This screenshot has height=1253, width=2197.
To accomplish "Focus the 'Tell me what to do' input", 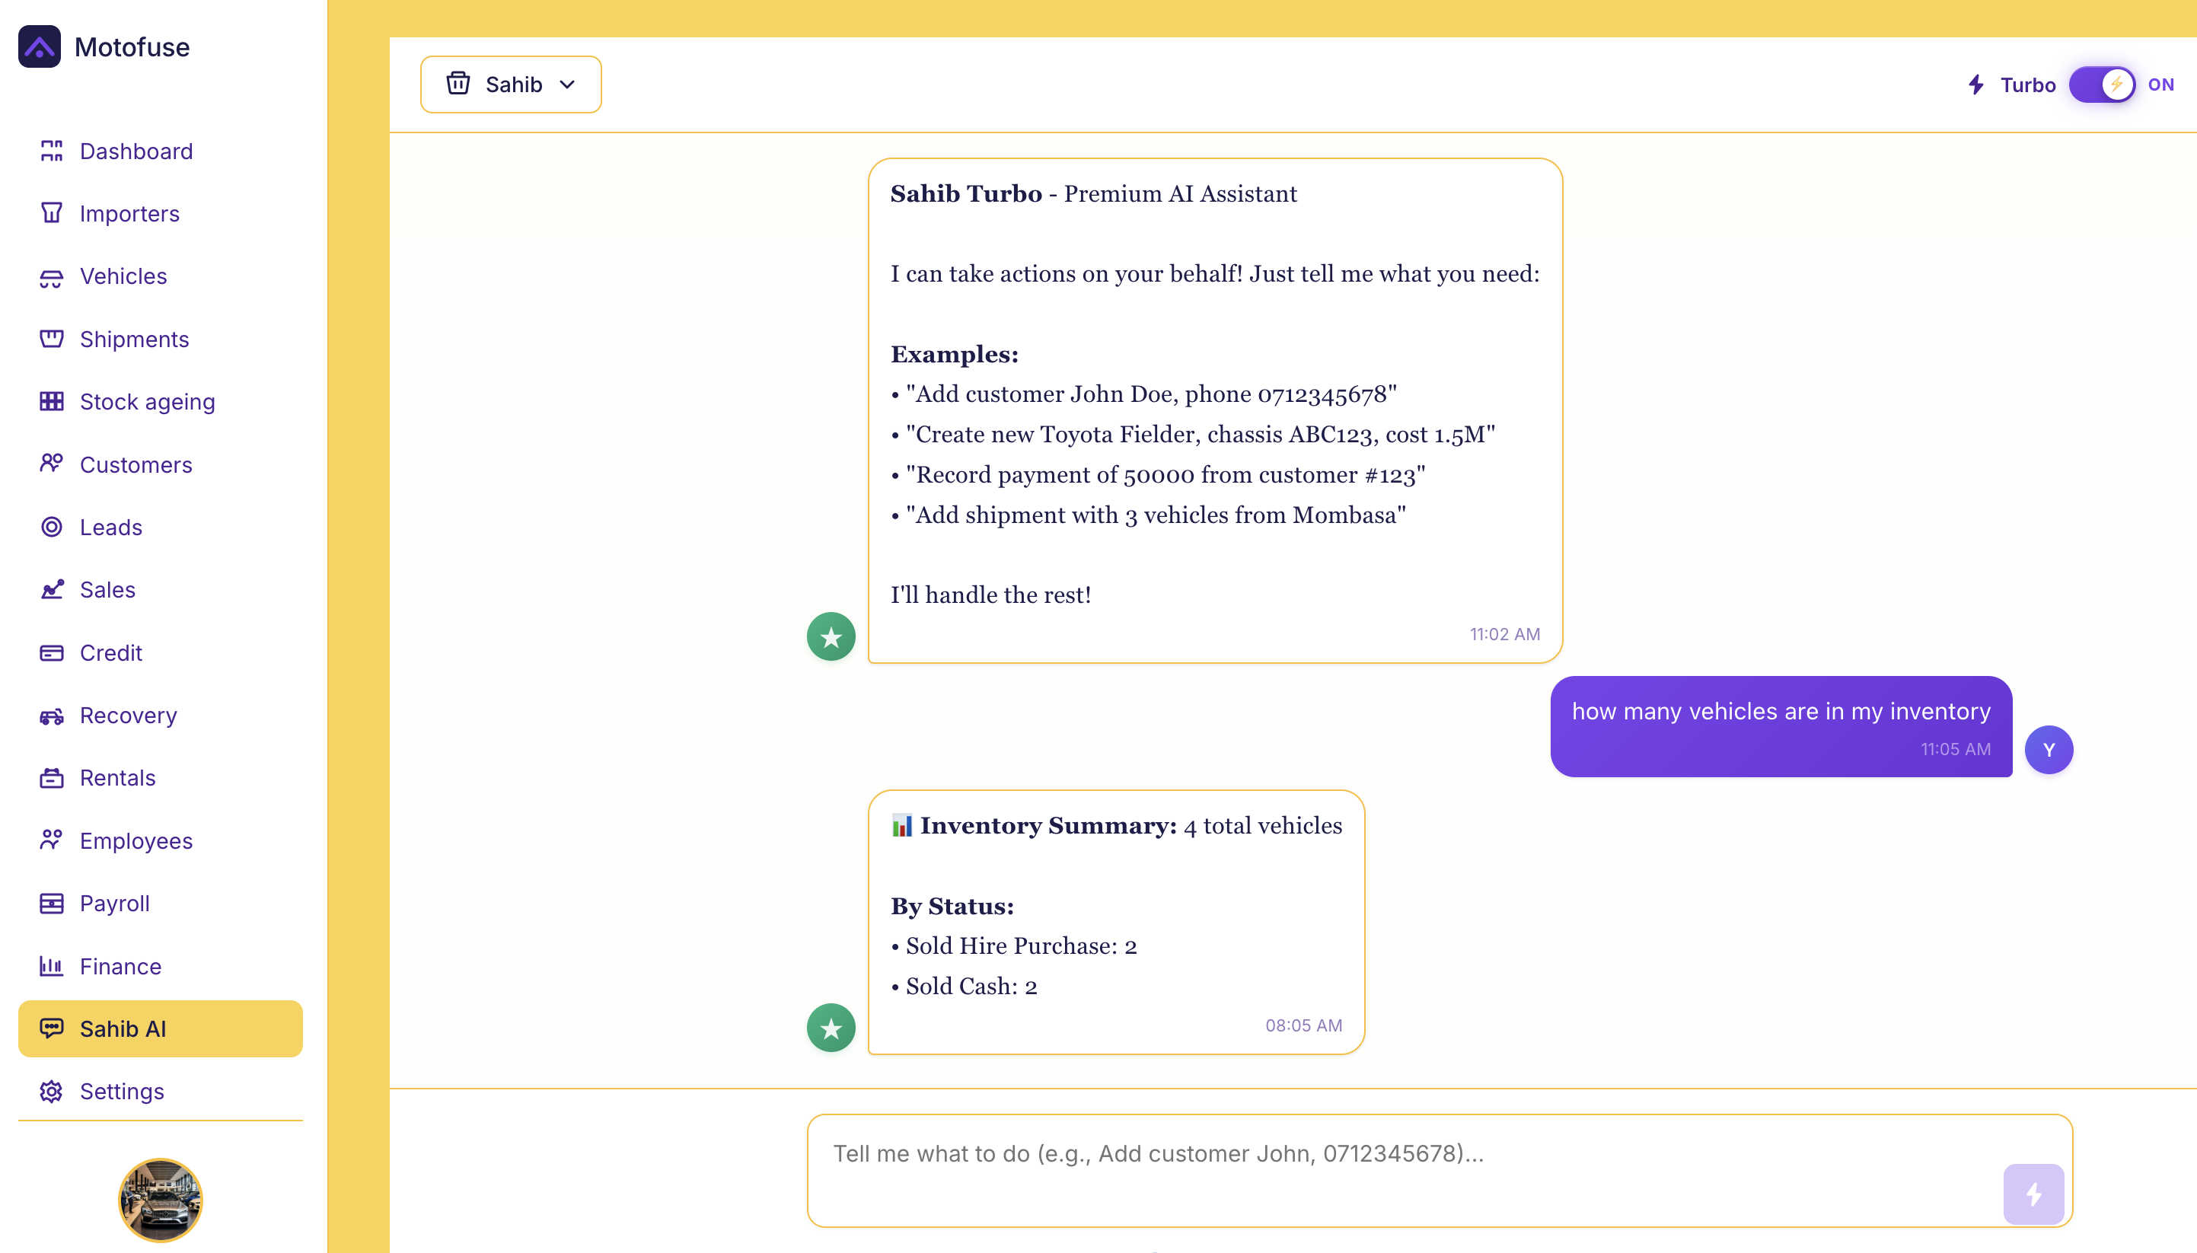I will [x=1440, y=1170].
